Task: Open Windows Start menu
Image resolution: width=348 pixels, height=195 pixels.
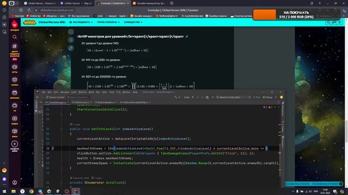Action: click(4, 191)
